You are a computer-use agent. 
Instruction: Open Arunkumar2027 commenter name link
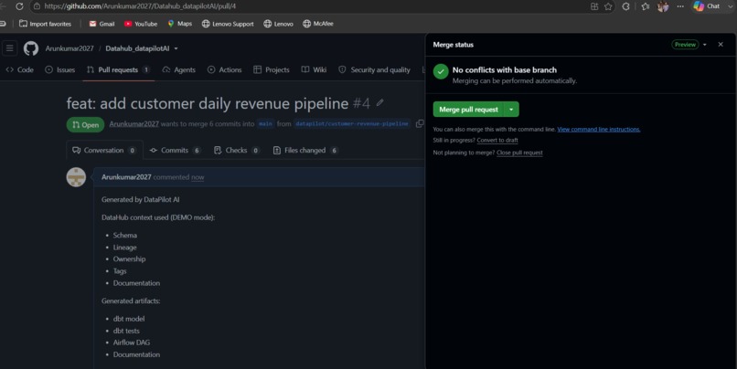click(126, 177)
